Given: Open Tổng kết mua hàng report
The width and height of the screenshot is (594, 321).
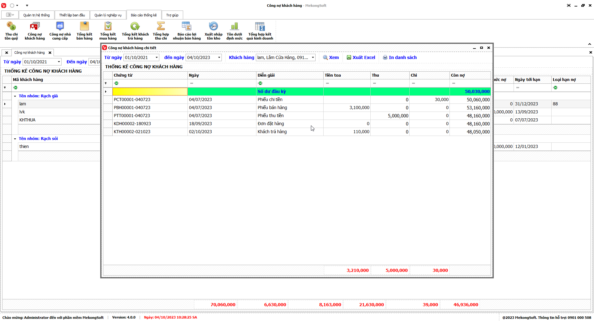Looking at the screenshot, I should [x=108, y=31].
